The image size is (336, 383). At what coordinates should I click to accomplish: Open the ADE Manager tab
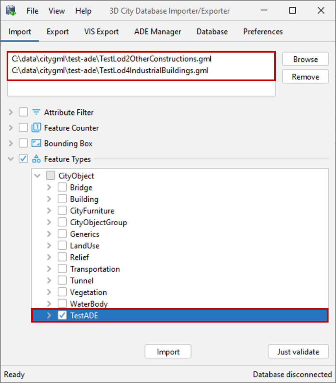pyautogui.click(x=158, y=31)
